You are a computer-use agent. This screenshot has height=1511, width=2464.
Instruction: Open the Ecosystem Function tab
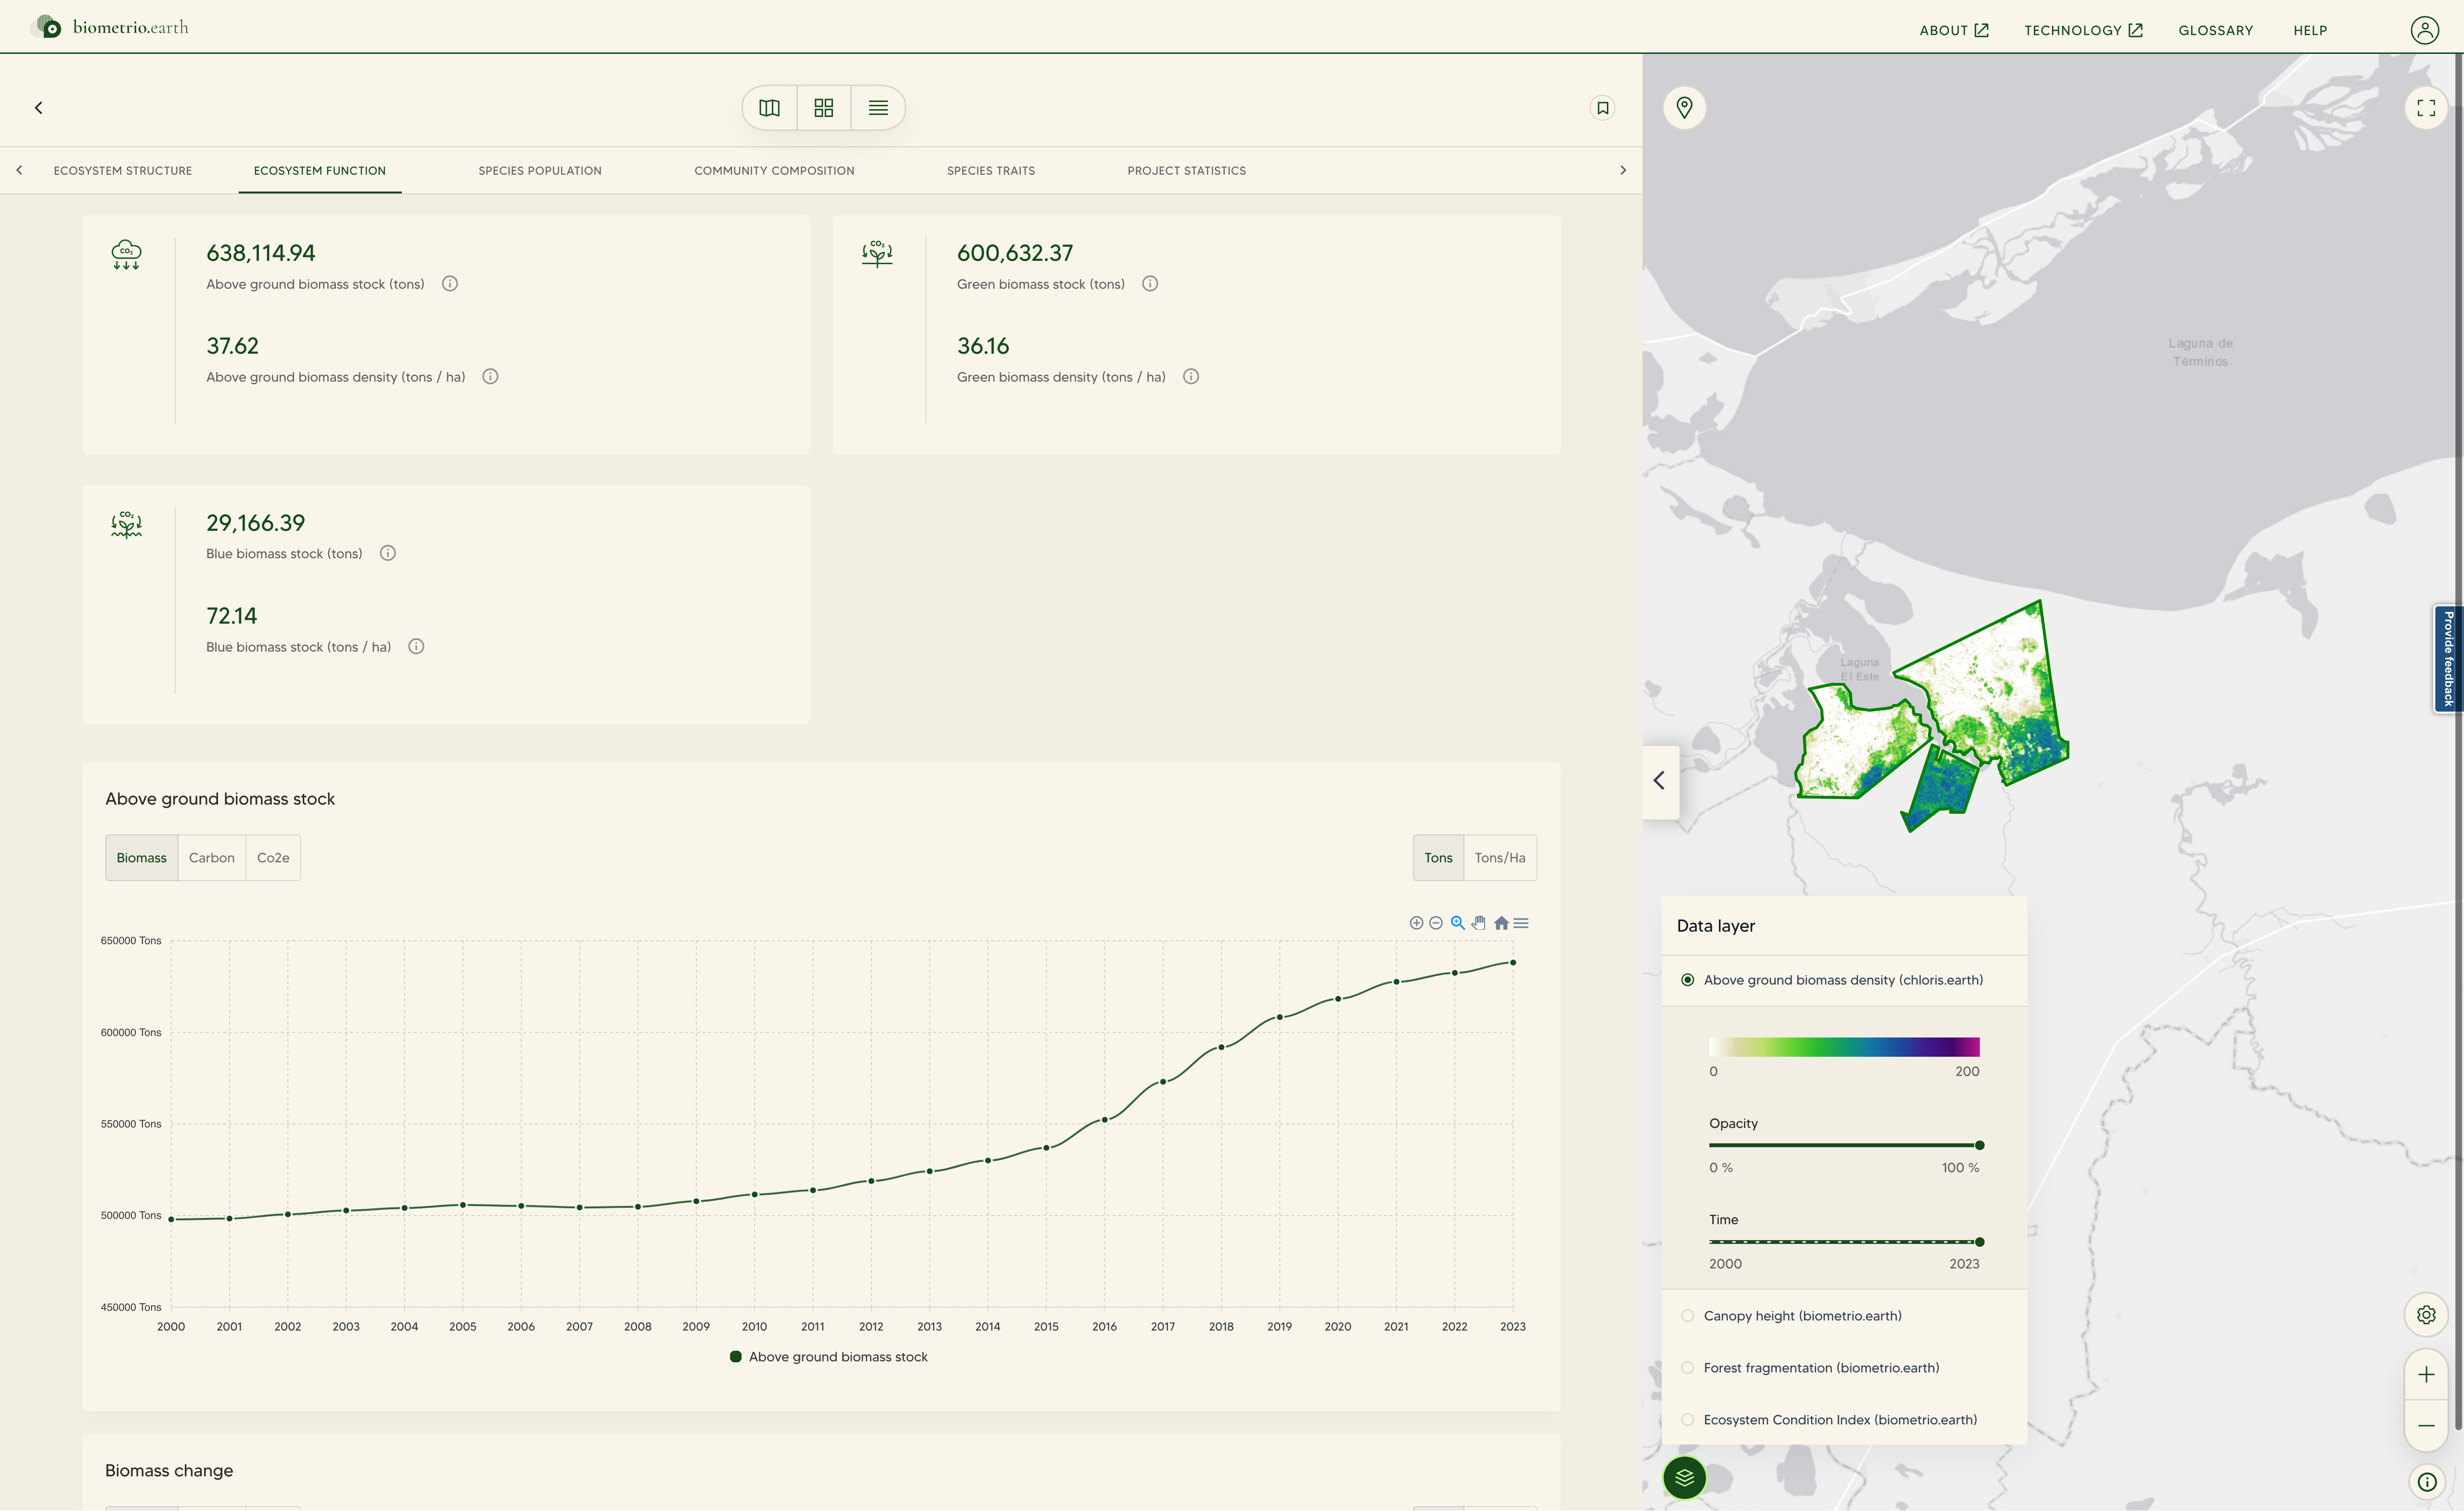[320, 171]
